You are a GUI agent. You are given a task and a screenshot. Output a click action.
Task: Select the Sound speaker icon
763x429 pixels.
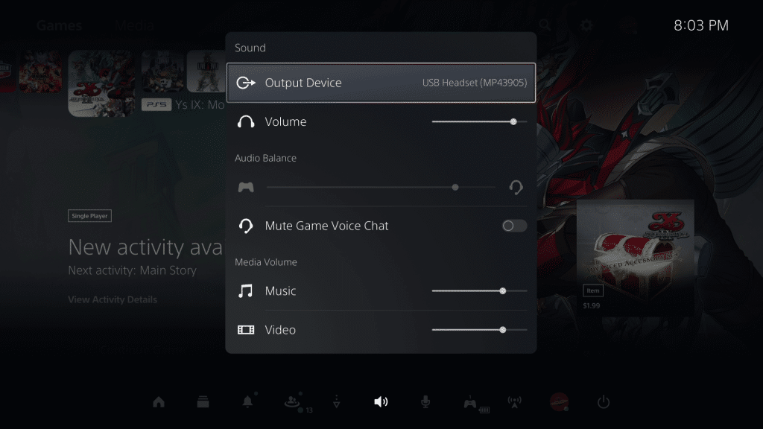pyautogui.click(x=381, y=401)
